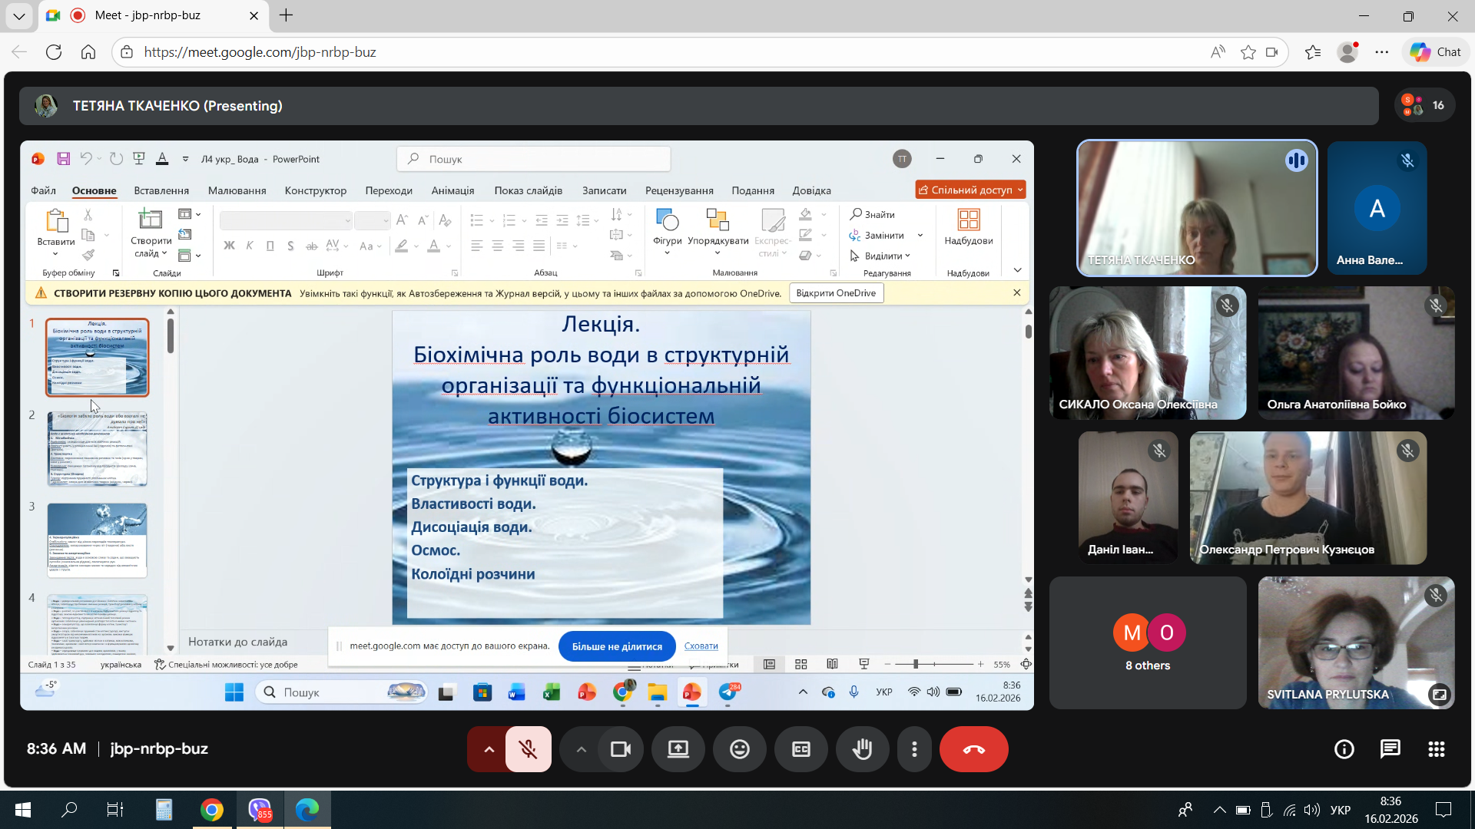Expand video settings arrow beside camera
The width and height of the screenshot is (1475, 829).
point(581,749)
